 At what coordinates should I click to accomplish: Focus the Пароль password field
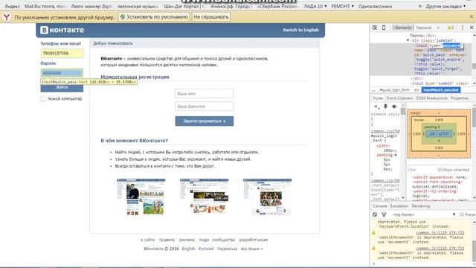click(x=62, y=73)
